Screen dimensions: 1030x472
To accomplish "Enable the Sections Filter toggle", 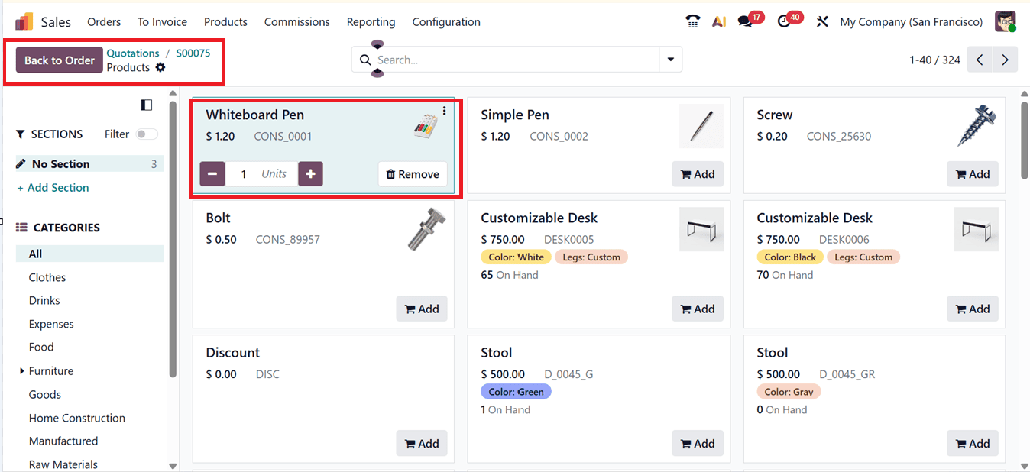I will click(x=145, y=134).
